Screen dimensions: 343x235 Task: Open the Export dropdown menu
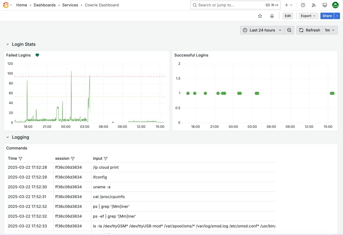pyautogui.click(x=308, y=16)
